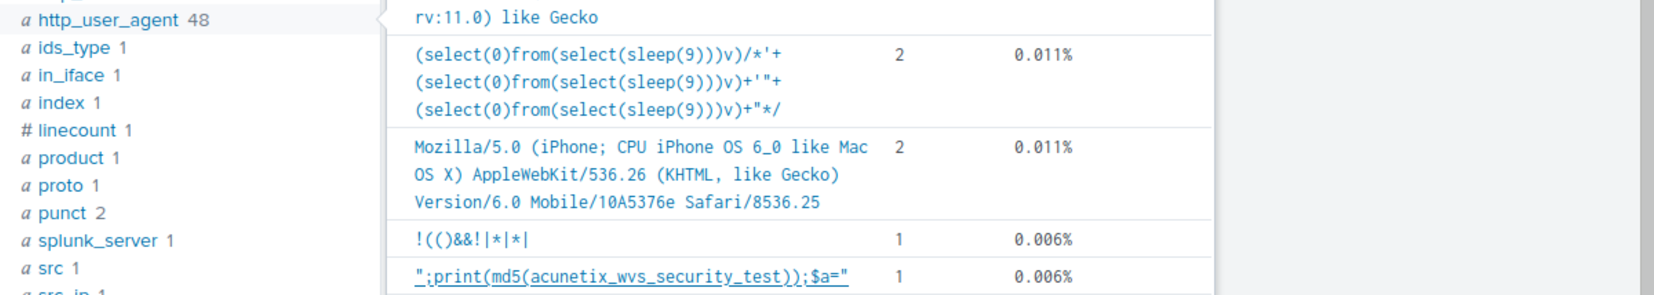Screen dimensions: 1654x295
Task: Open the ids_type field
Action: (74, 48)
